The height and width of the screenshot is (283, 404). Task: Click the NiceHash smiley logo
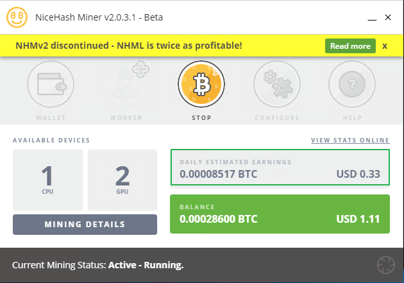point(17,17)
